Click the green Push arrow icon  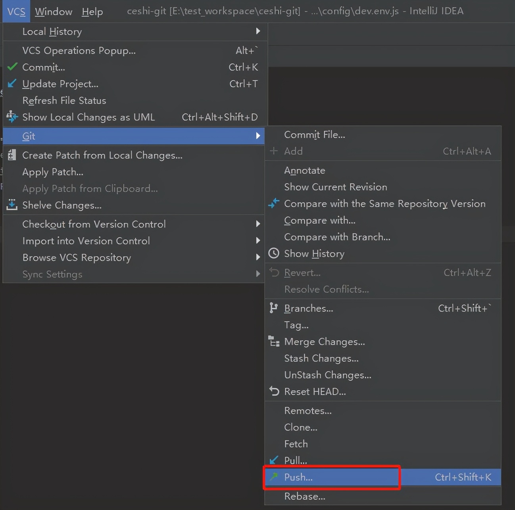pos(274,477)
